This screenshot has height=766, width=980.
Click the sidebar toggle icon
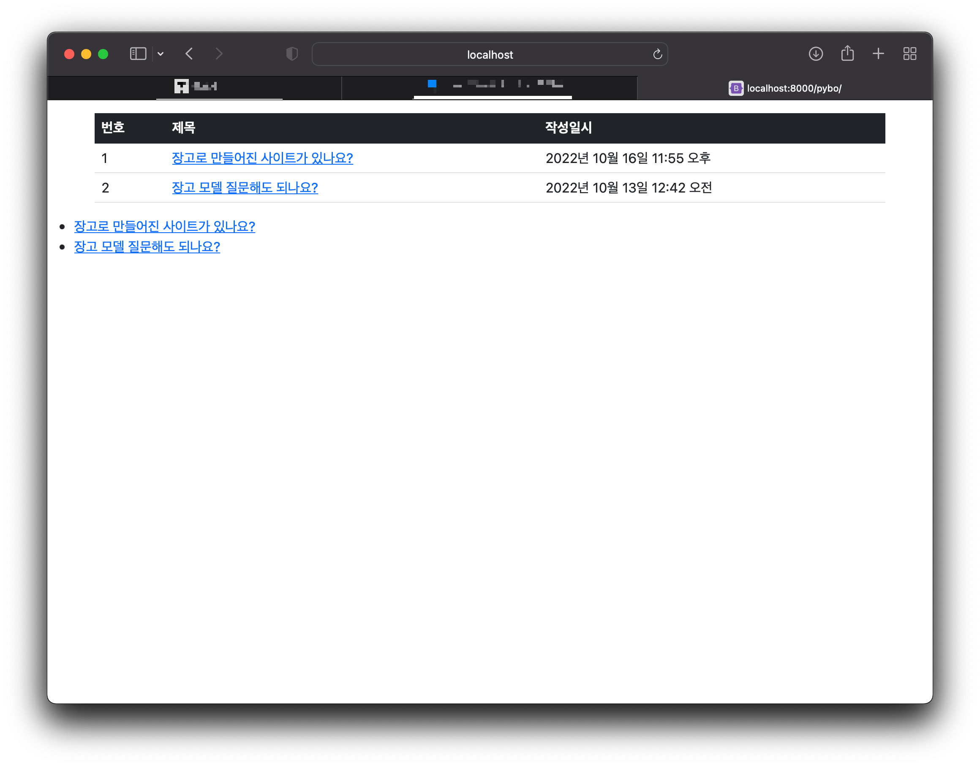pos(138,54)
